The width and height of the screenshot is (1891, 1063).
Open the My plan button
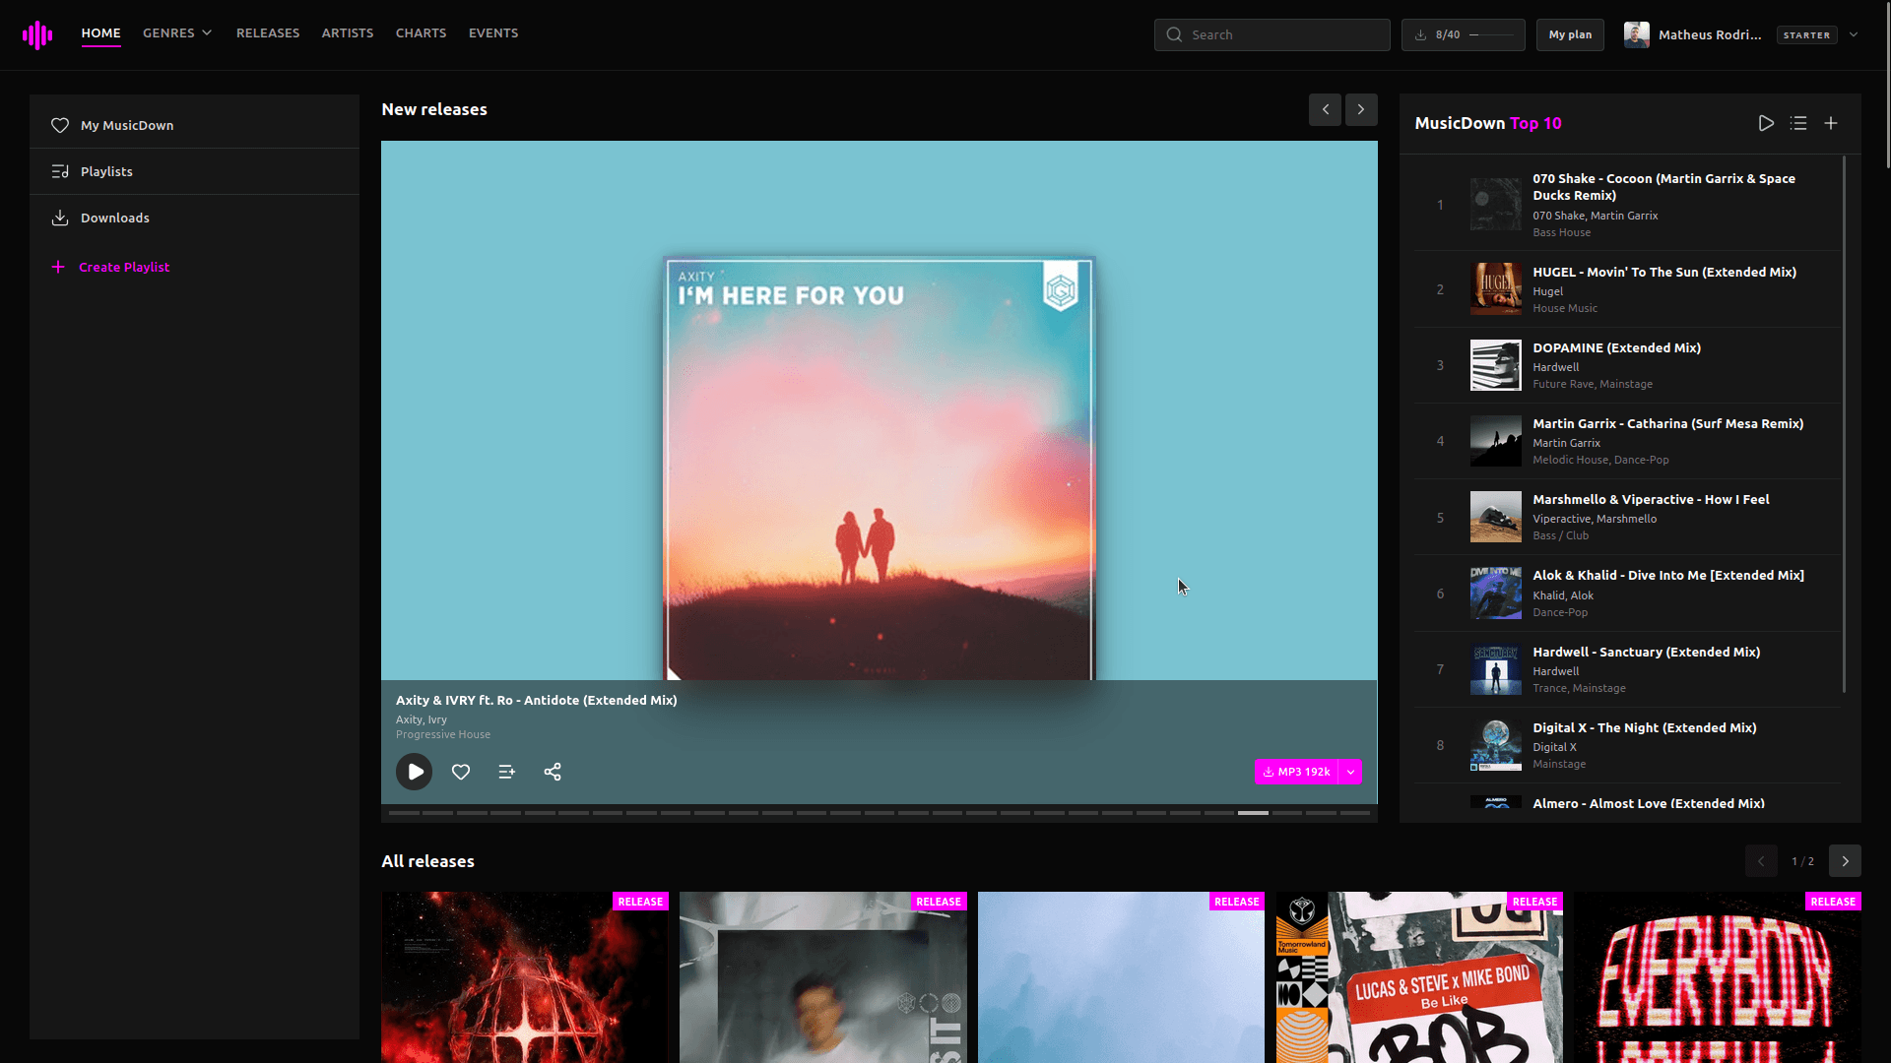[x=1570, y=34]
